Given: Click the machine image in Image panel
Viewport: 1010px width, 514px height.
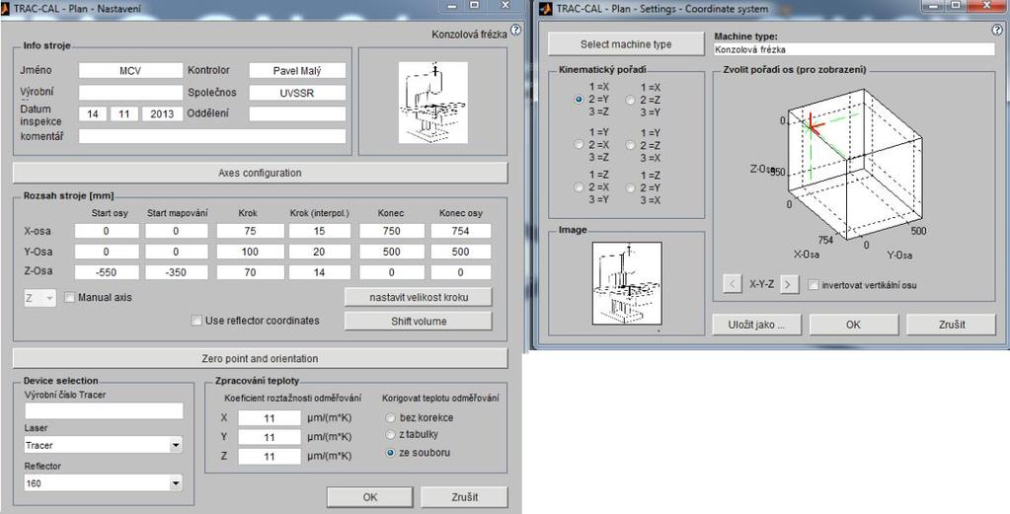Looking at the screenshot, I should click(x=627, y=283).
